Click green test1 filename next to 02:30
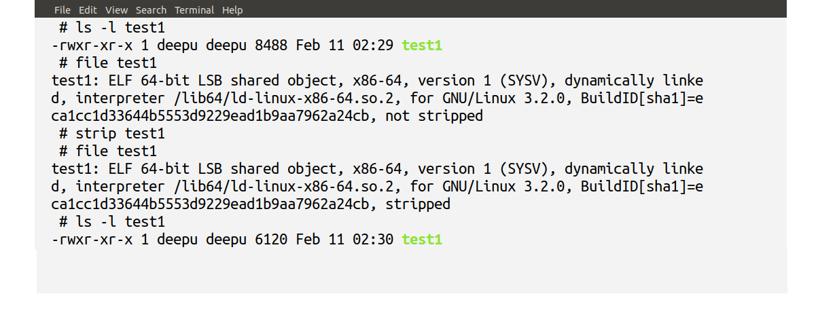This screenshot has width=818, height=313. (422, 240)
